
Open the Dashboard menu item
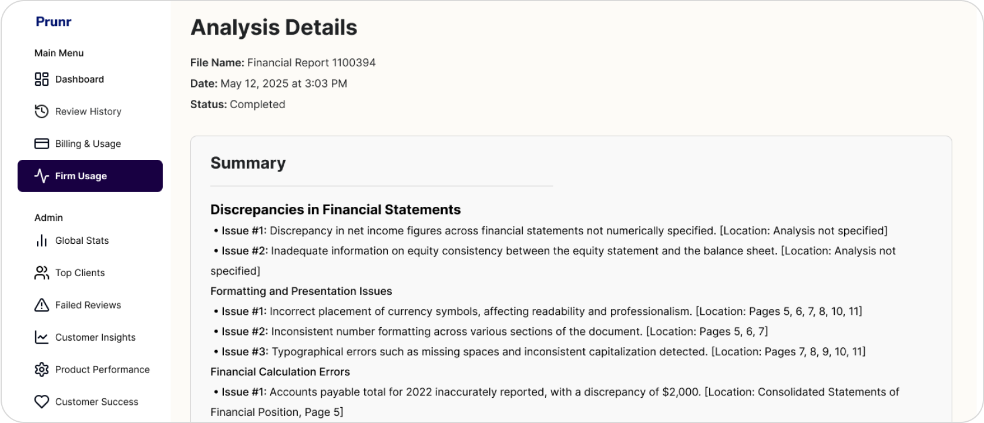[79, 79]
